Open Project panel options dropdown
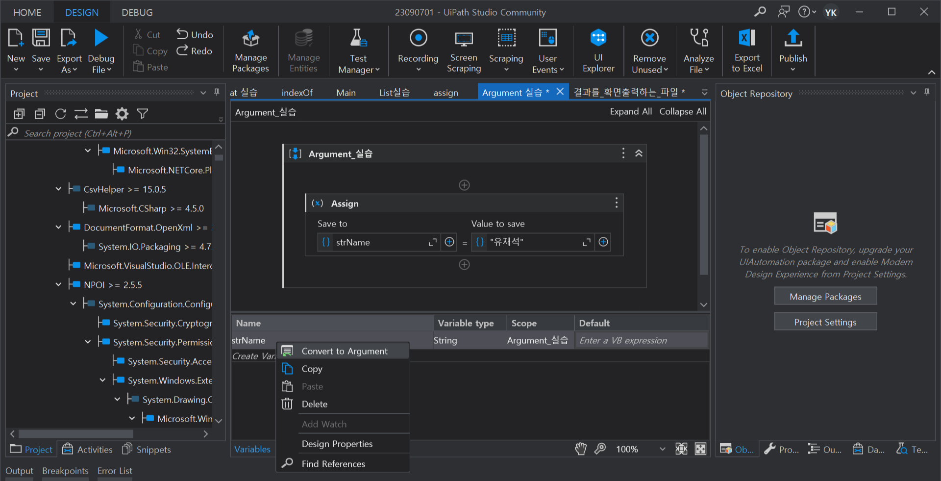 point(203,92)
